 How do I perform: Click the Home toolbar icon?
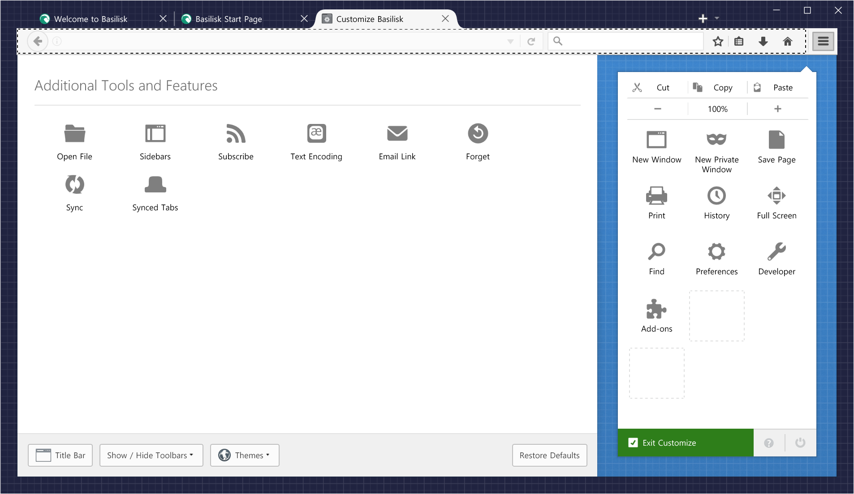coord(787,41)
